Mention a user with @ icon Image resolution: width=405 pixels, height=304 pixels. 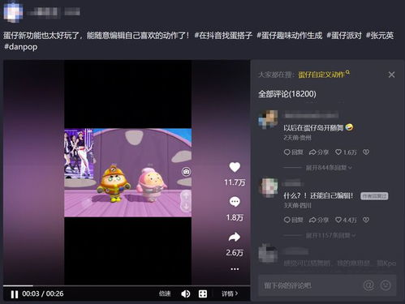(x=368, y=285)
